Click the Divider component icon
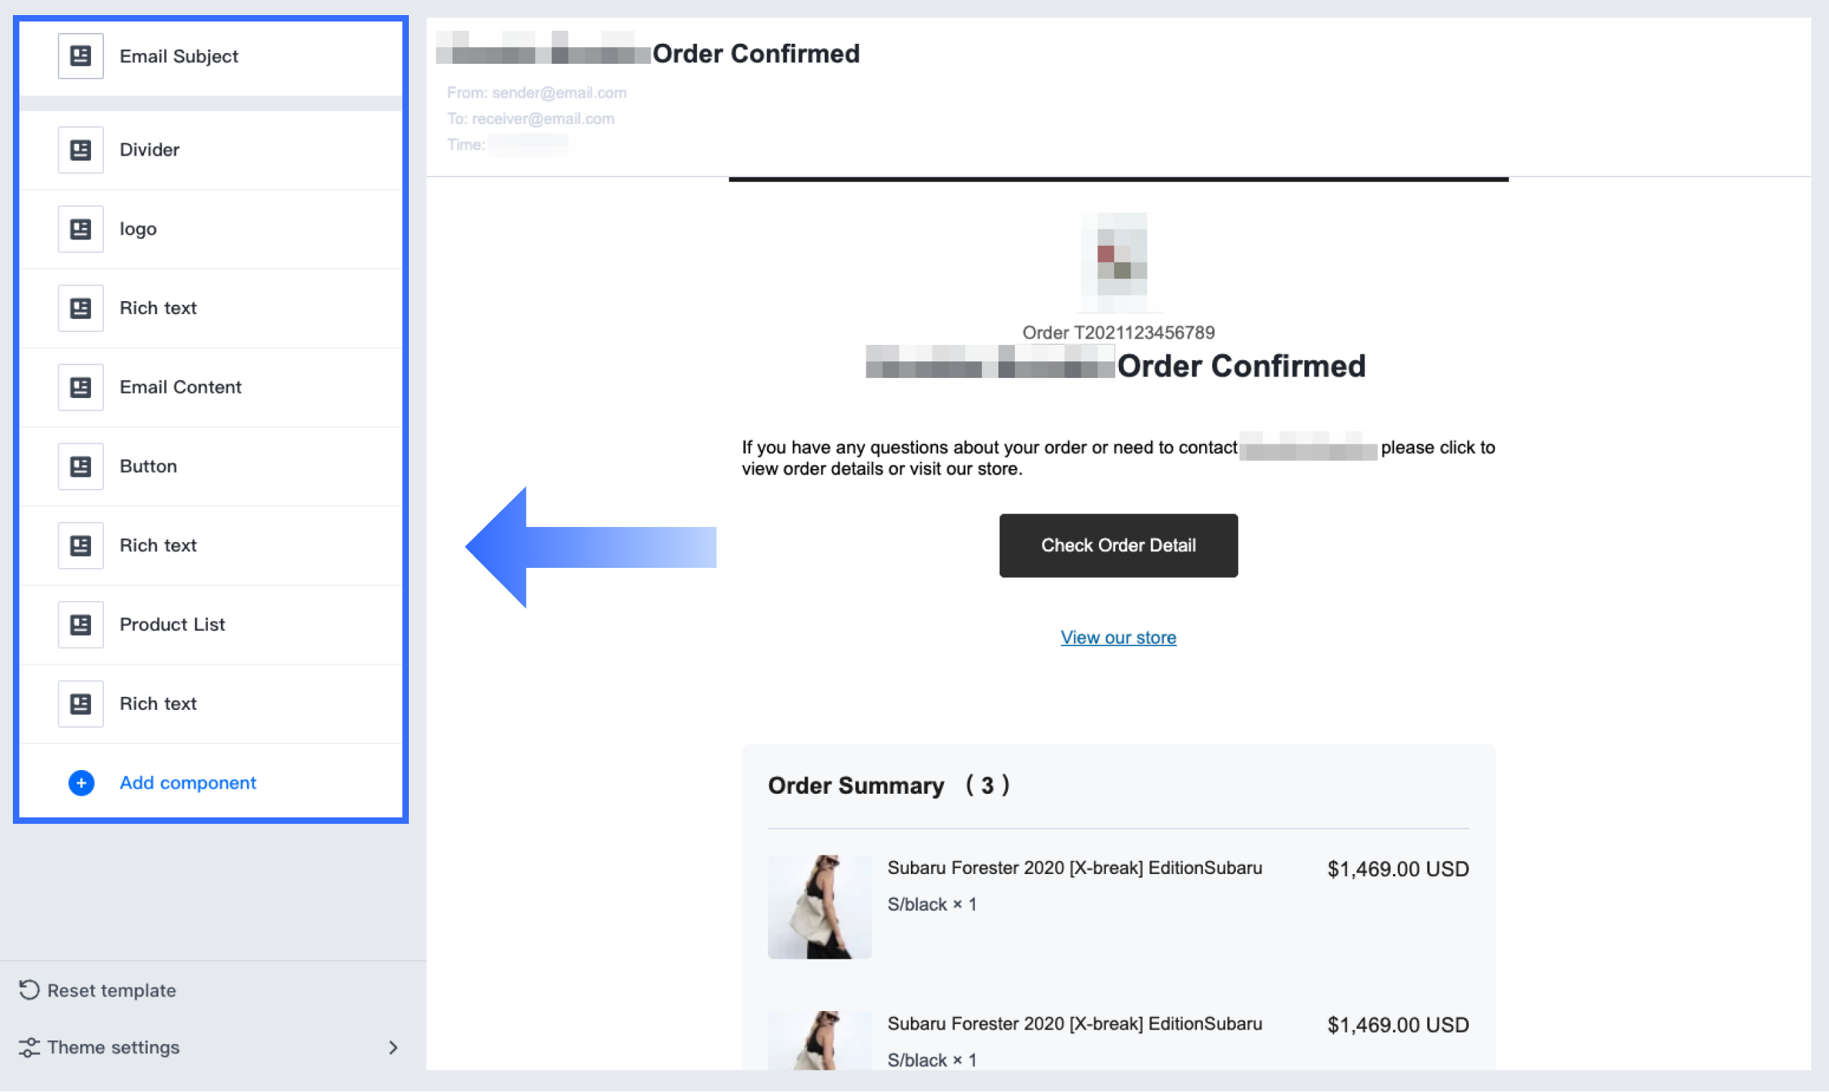This screenshot has width=1829, height=1092. pyautogui.click(x=80, y=149)
